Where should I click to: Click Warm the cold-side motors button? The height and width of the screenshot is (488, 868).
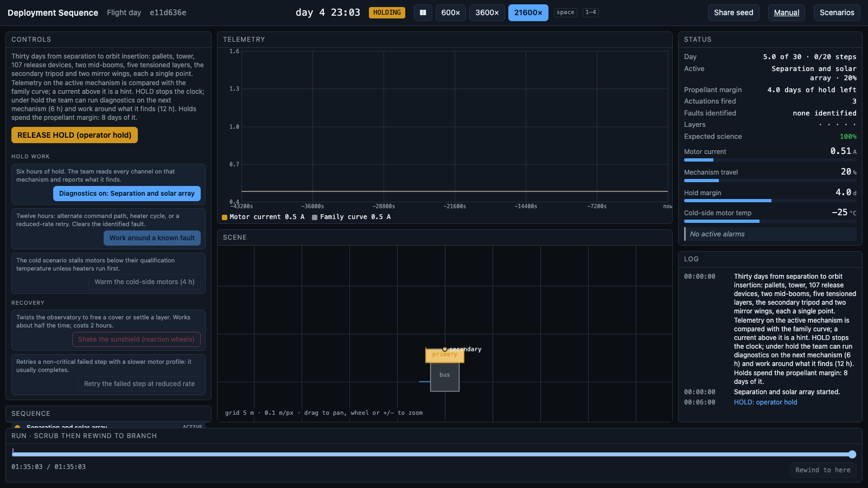[x=144, y=282]
